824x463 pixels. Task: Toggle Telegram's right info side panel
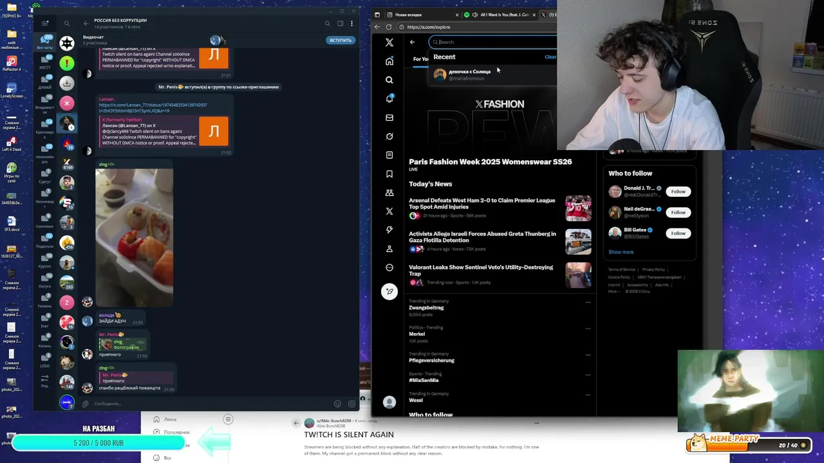tap(340, 24)
